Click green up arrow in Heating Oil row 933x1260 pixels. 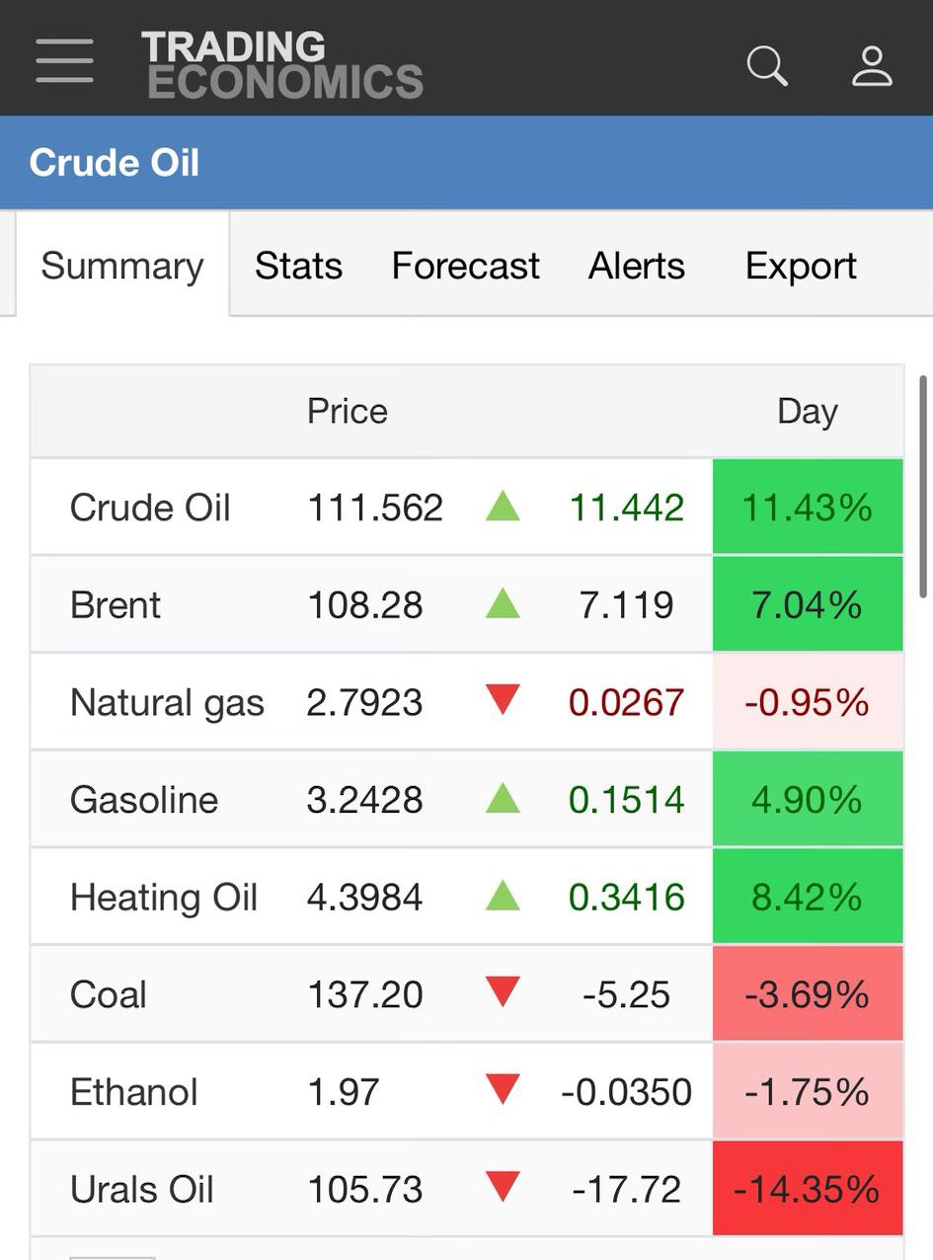[x=503, y=897]
